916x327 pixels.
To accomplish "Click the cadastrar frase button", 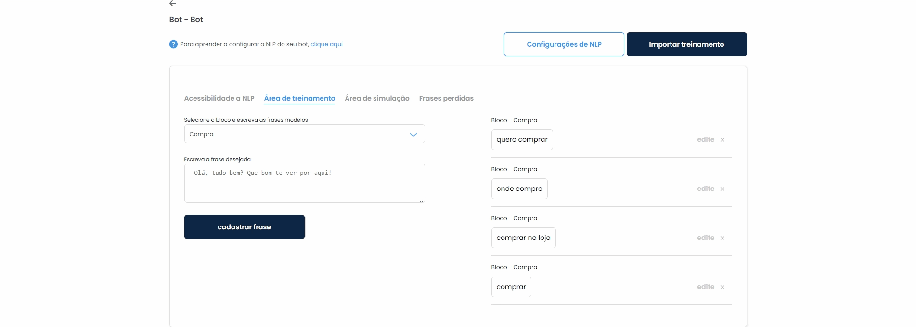I will 244,227.
